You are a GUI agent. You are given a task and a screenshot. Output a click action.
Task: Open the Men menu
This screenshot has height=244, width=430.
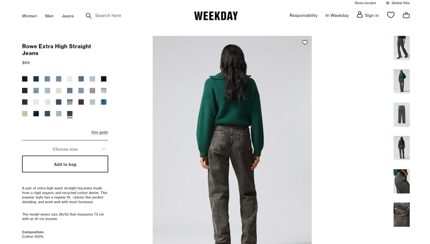49,16
